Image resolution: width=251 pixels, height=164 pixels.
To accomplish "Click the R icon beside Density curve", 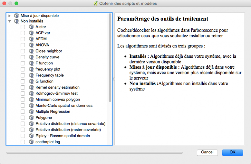I will tap(31, 57).
